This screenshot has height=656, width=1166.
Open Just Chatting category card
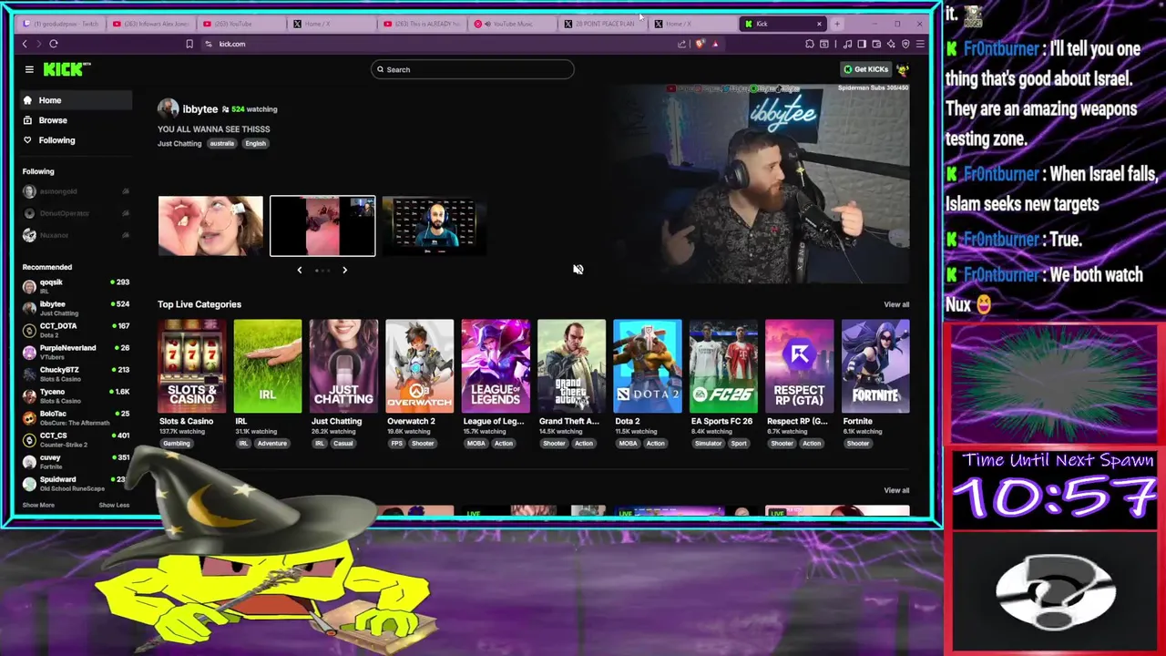343,366
